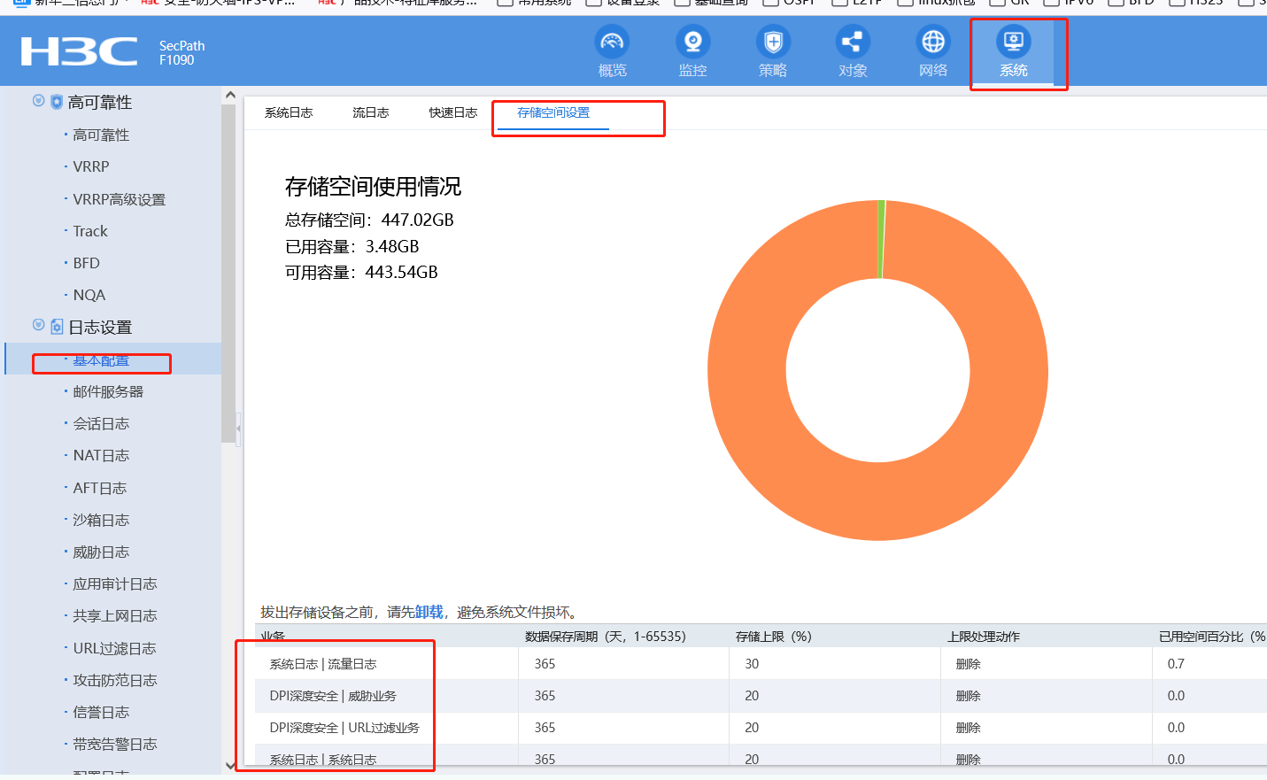Select 基本配置 under 日志设置
This screenshot has height=780, width=1267.
pos(101,360)
